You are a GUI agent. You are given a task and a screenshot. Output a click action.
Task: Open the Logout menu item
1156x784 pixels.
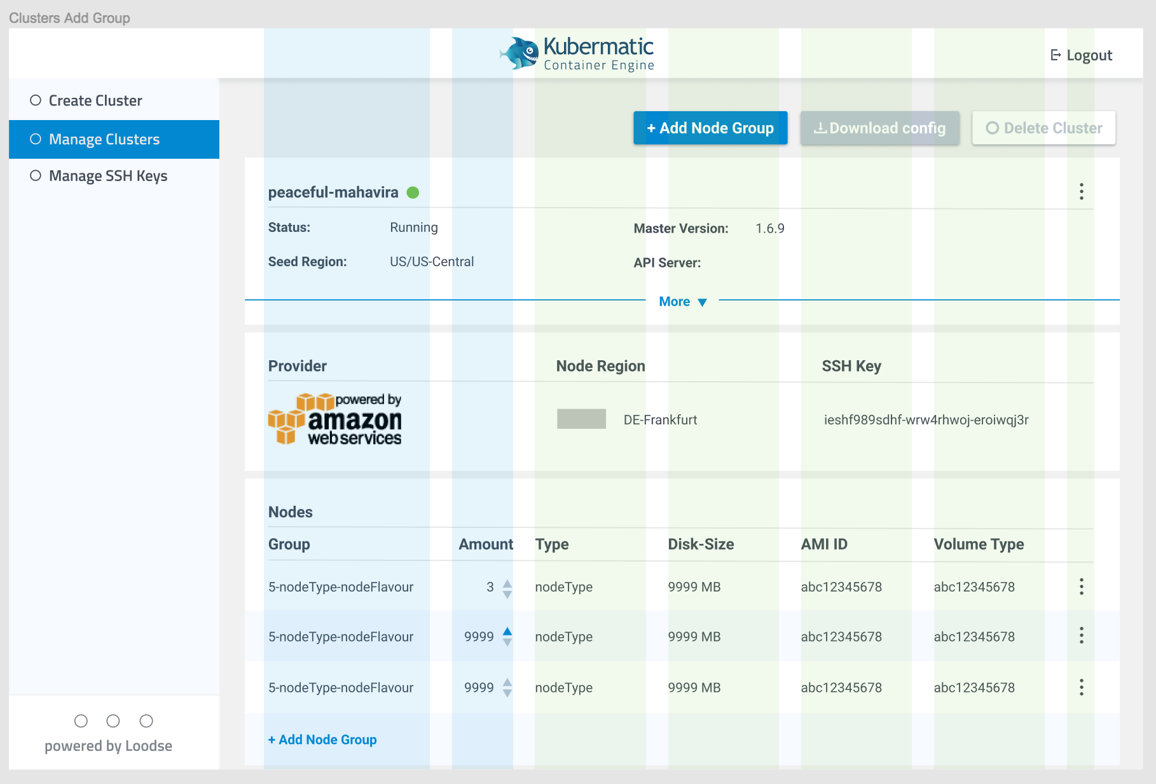click(x=1080, y=55)
